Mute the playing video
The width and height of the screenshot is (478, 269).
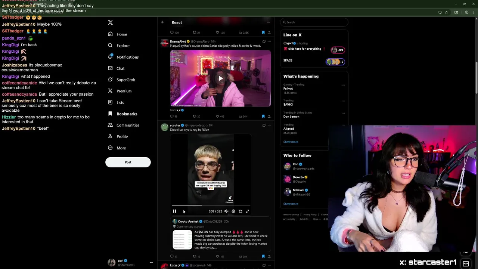[226, 211]
